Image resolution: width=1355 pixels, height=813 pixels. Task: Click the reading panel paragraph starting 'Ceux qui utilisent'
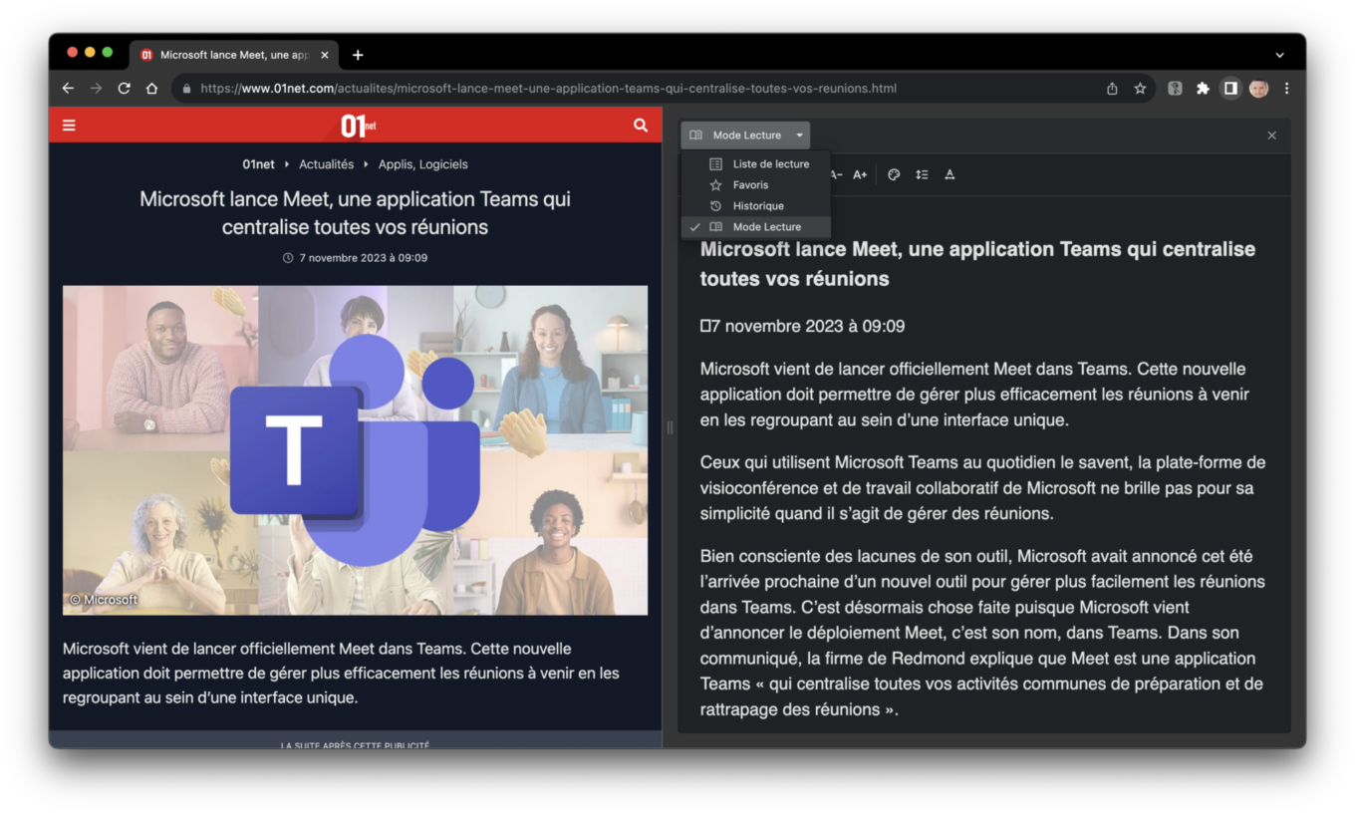point(983,488)
